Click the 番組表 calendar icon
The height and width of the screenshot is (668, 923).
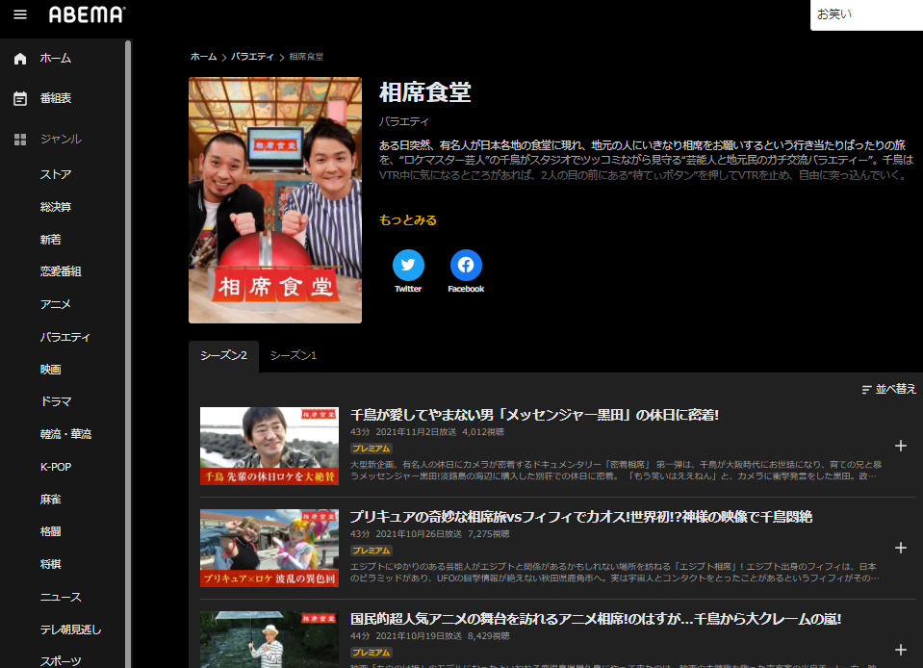(20, 98)
